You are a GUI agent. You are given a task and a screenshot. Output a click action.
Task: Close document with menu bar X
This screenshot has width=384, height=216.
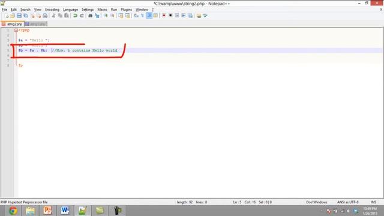point(381,10)
